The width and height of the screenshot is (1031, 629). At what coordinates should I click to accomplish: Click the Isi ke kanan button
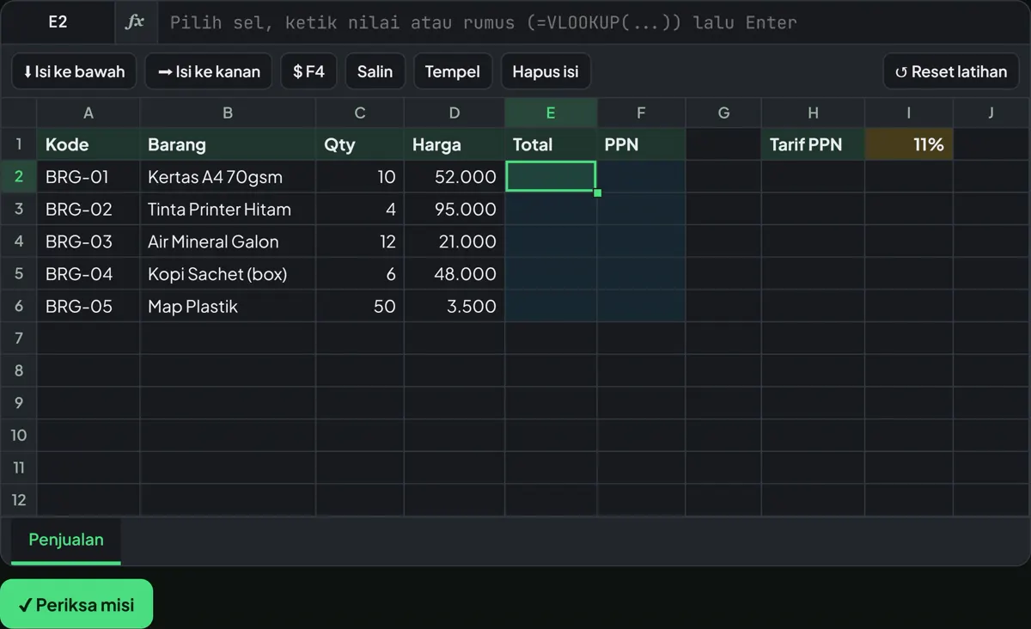tap(209, 71)
